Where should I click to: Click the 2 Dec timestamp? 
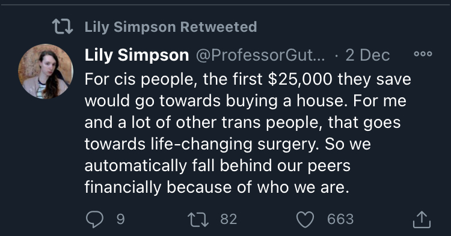click(367, 55)
